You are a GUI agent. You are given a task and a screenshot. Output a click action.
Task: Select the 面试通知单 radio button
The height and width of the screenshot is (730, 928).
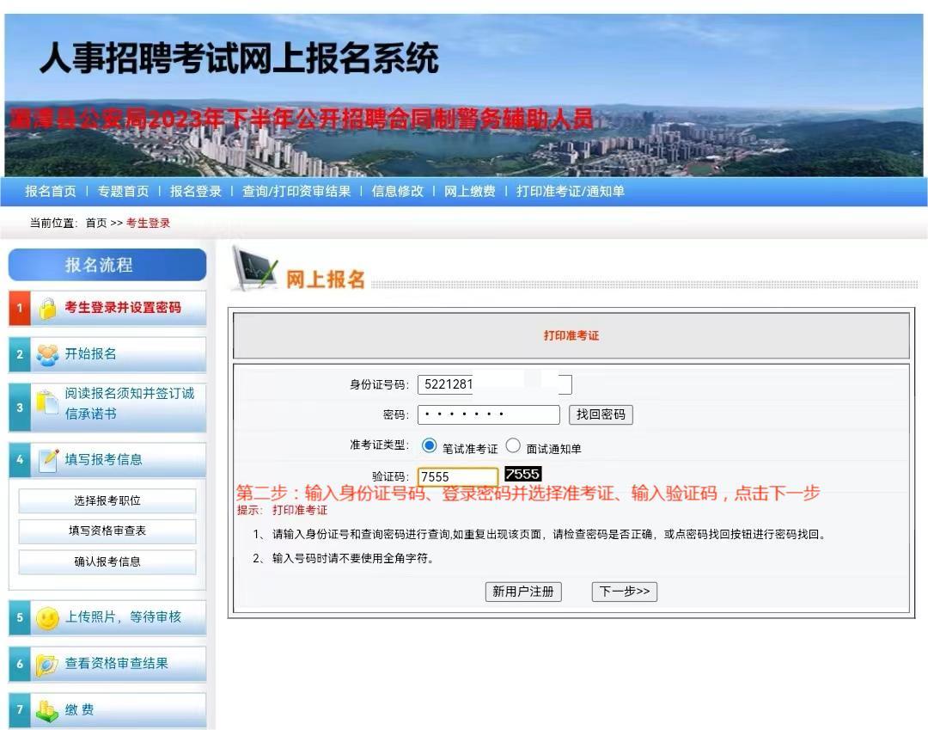pyautogui.click(x=514, y=446)
